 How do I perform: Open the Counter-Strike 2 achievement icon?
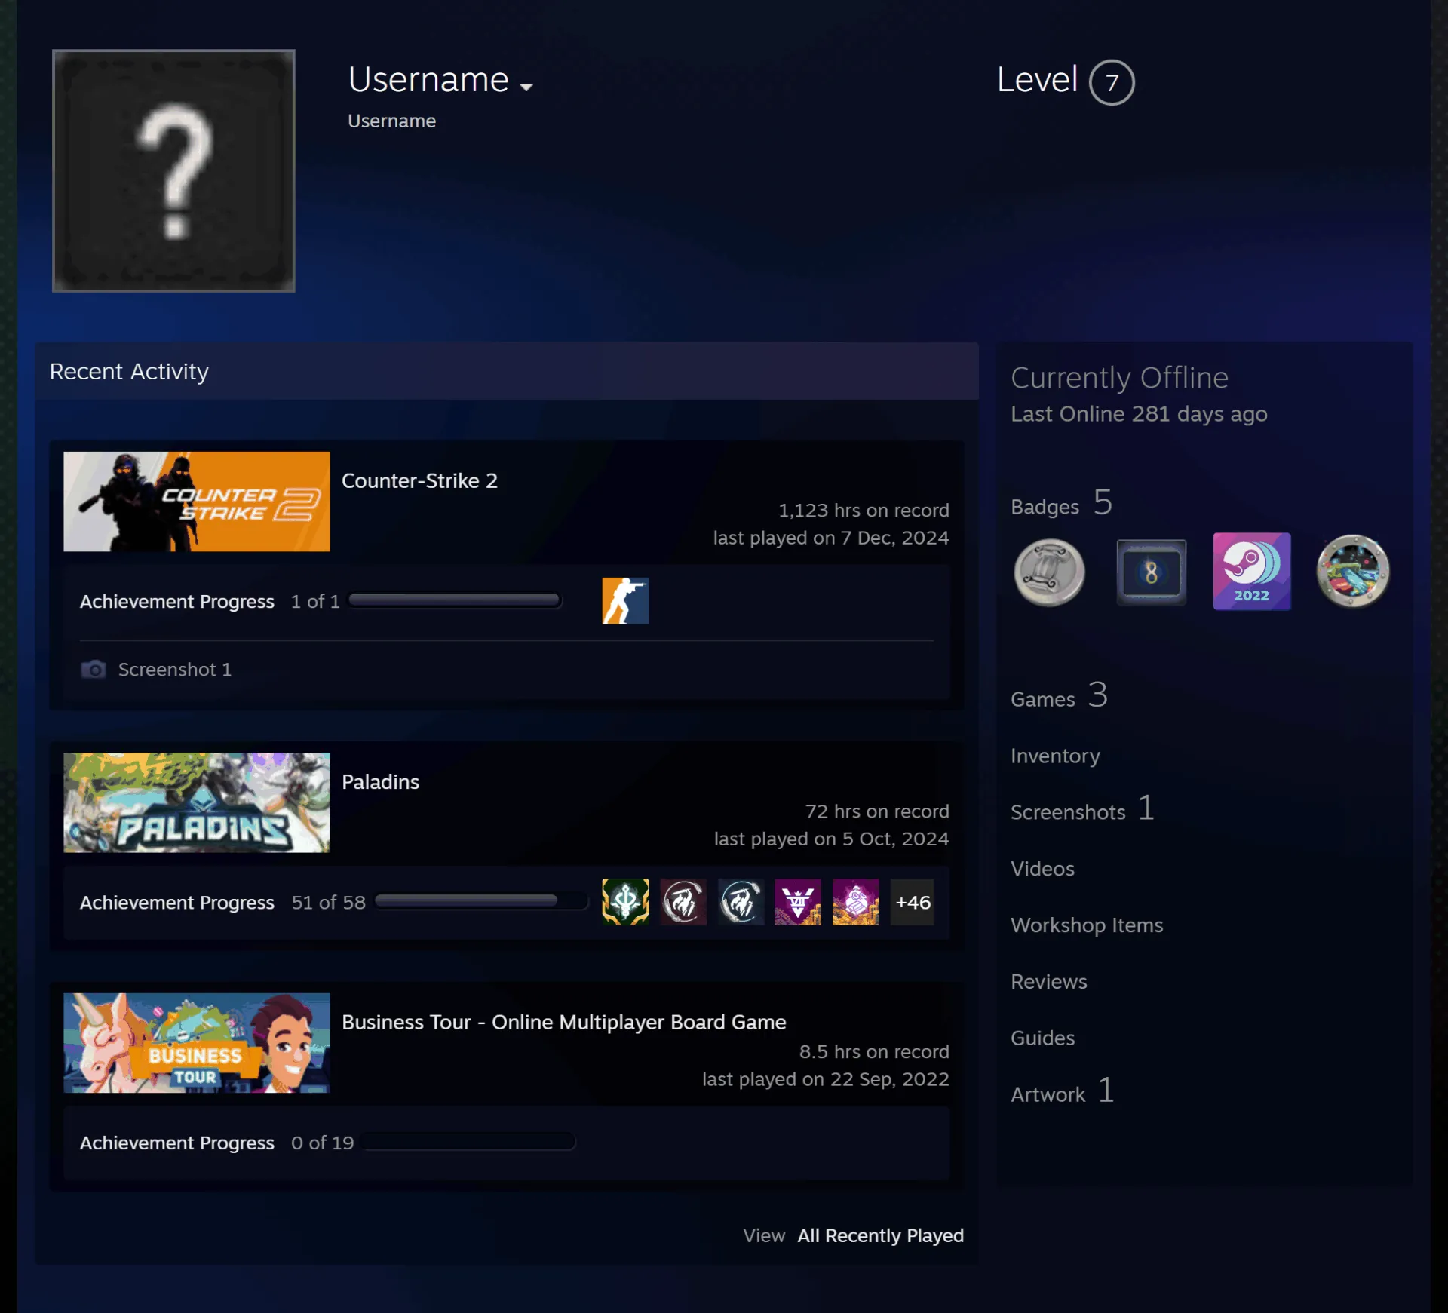624,600
